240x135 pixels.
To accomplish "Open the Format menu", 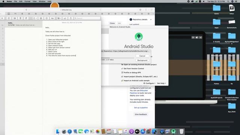I will 27,1.
